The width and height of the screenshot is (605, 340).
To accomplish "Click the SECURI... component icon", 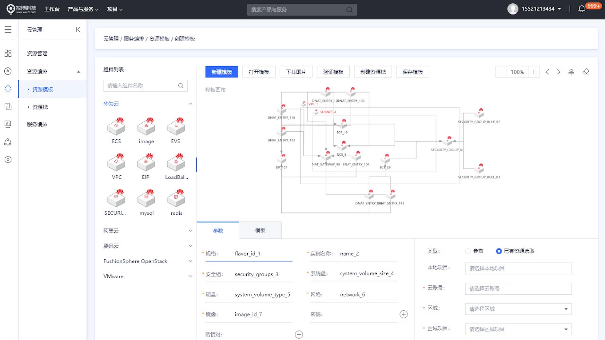I will [x=116, y=198].
